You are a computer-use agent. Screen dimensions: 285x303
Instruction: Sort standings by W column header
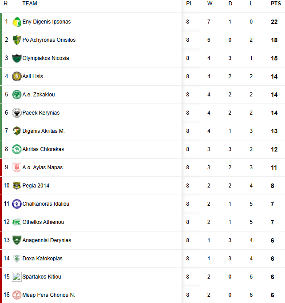coord(210,4)
